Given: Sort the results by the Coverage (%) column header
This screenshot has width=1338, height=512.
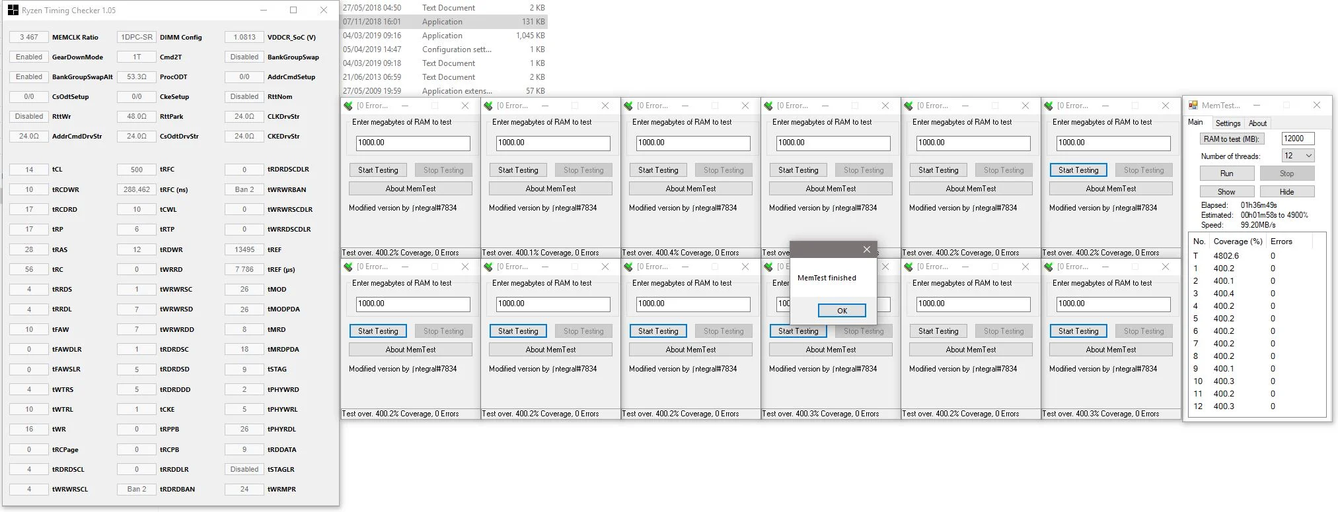Looking at the screenshot, I should 1238,241.
